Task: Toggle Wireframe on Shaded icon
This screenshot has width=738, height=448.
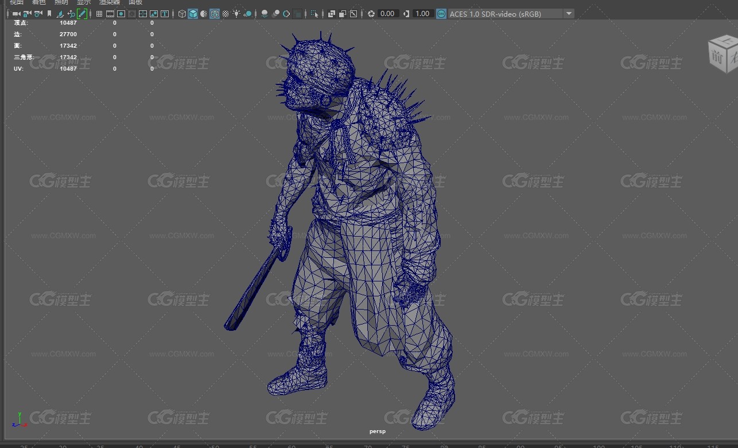Action: pyautogui.click(x=215, y=13)
